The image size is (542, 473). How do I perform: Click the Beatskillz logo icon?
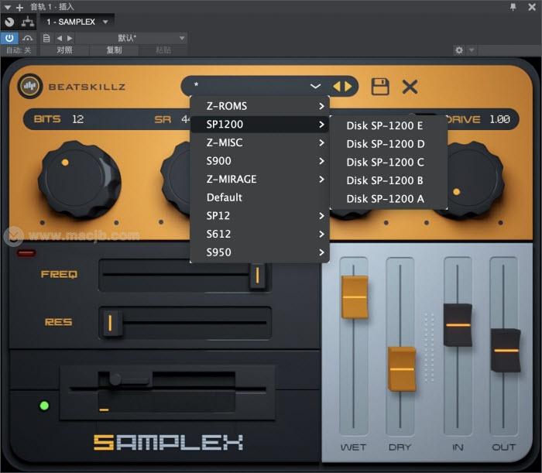[x=29, y=86]
